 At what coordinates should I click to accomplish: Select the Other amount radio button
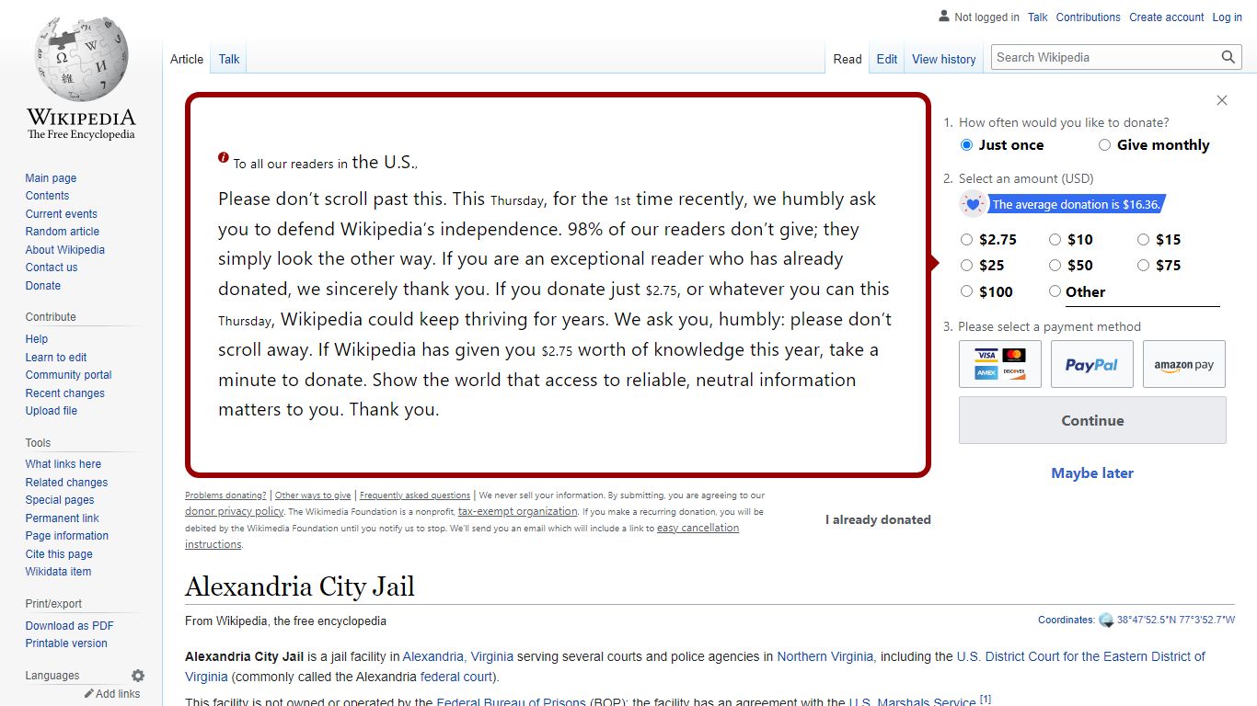[x=1055, y=291]
